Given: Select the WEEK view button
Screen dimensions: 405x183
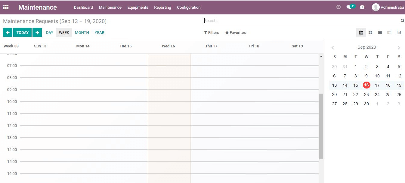Looking at the screenshot, I should click(64, 32).
